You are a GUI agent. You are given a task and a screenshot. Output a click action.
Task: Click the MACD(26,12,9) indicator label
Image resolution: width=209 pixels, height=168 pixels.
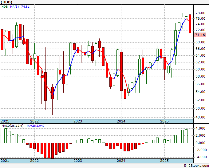coord(12,126)
